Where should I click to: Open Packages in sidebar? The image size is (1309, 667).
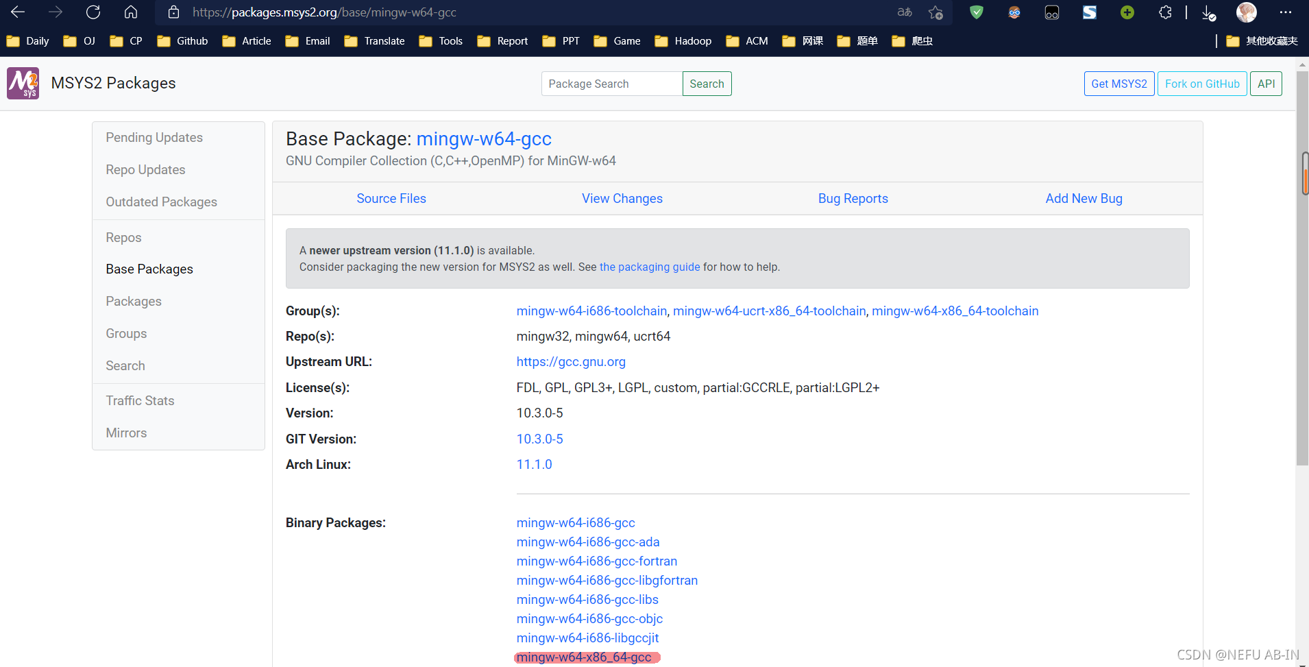click(134, 302)
